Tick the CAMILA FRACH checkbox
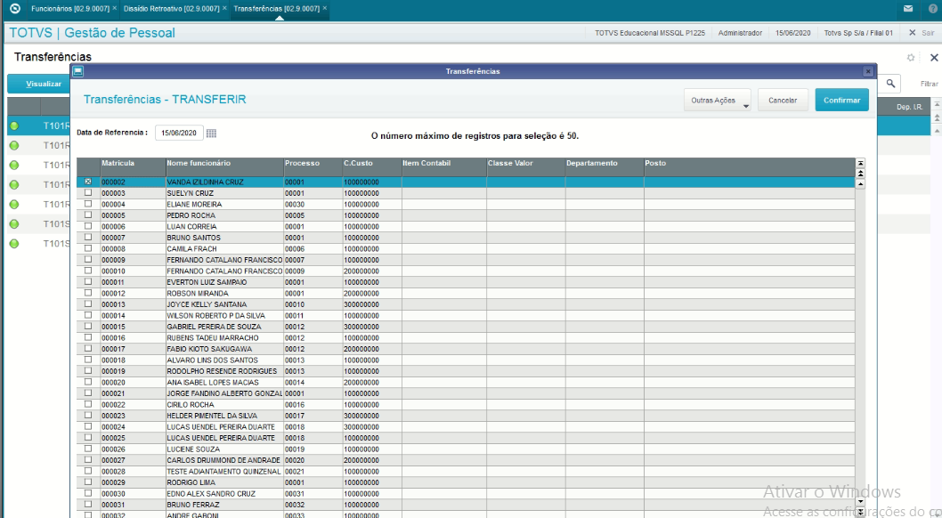 pos(88,248)
